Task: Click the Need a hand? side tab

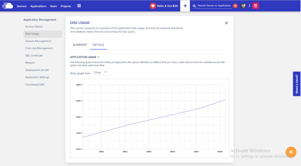Action: point(296,84)
